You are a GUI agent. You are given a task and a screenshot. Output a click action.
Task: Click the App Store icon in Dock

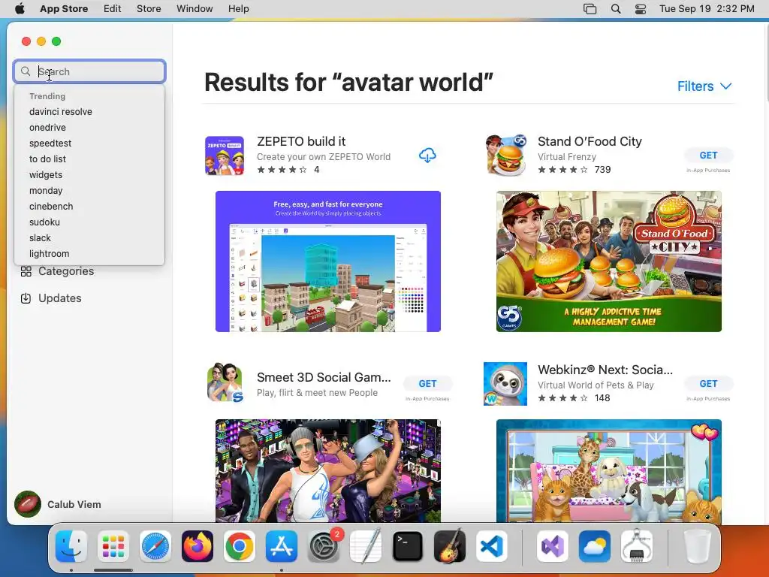pyautogui.click(x=282, y=546)
